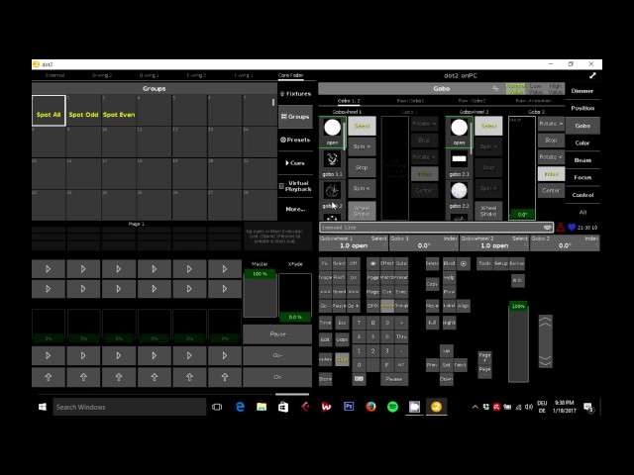Open Photoshop from taskbar
This screenshot has height=475, width=634.
click(349, 407)
